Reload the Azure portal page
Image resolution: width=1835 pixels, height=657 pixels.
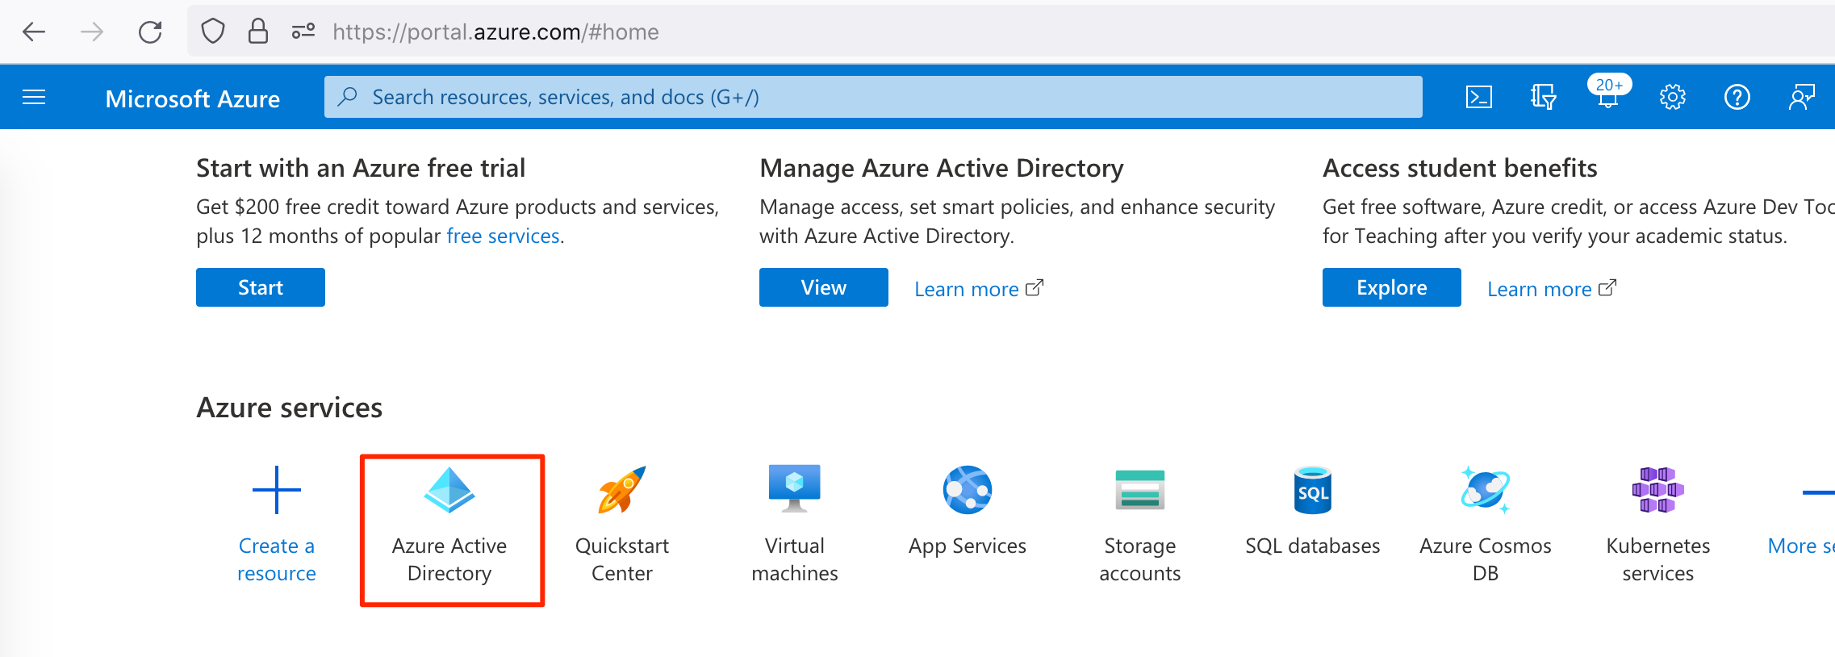pyautogui.click(x=150, y=32)
